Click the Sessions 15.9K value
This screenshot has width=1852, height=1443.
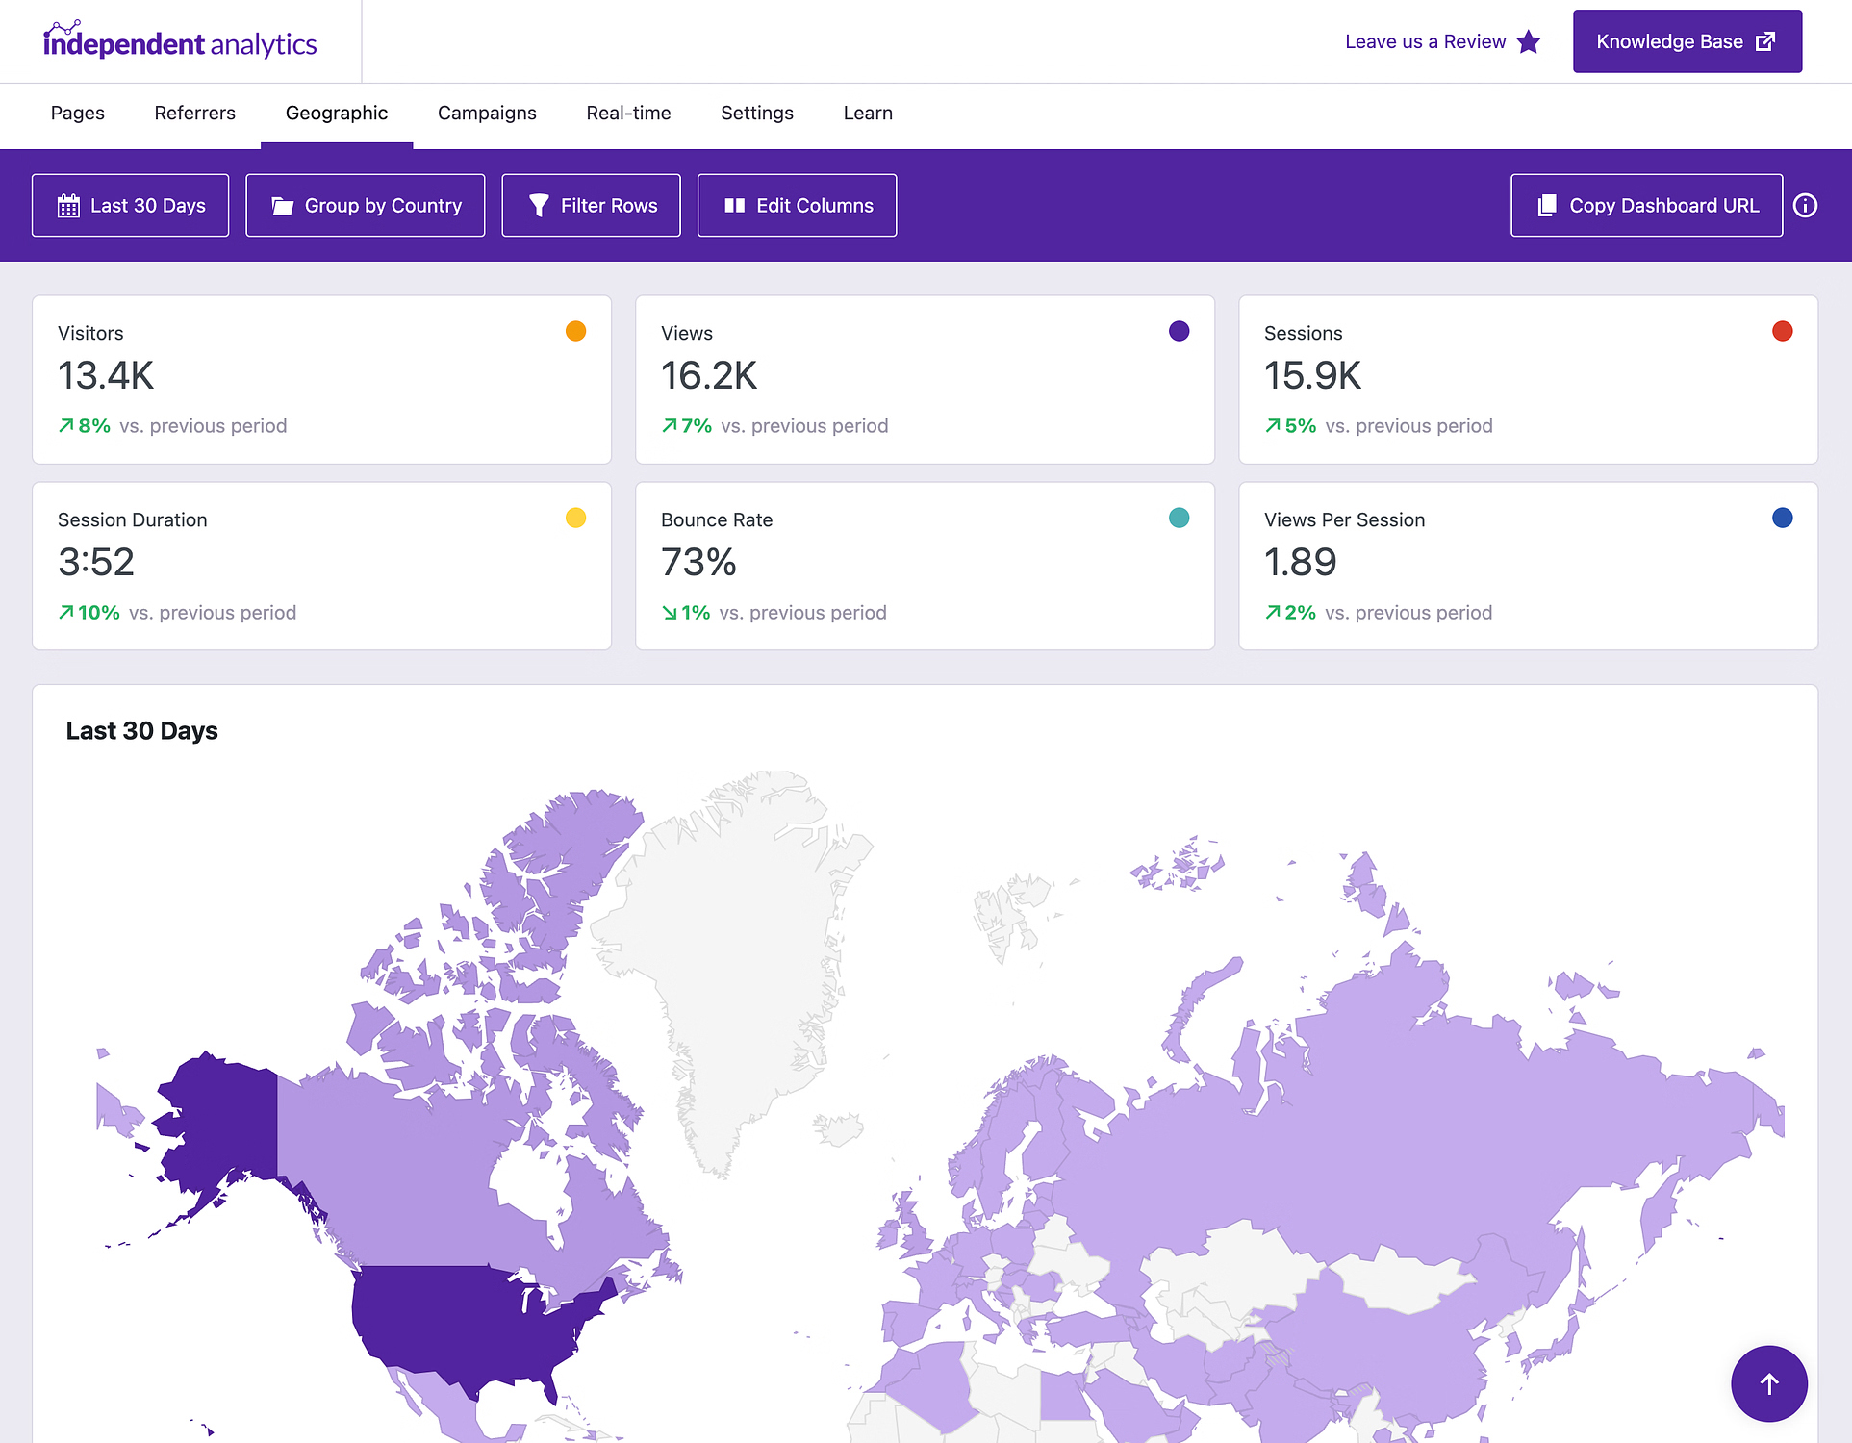click(1312, 375)
